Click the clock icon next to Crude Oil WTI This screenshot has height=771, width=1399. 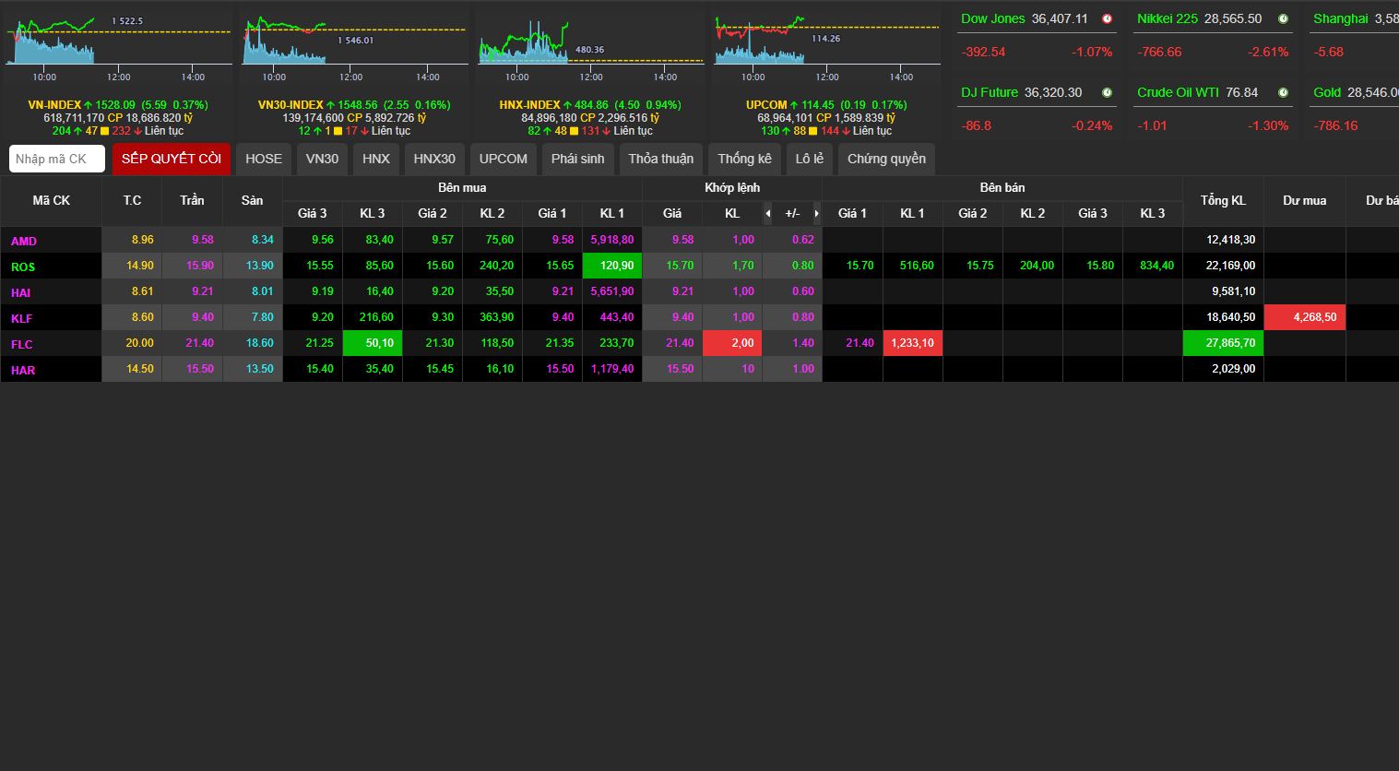[1283, 93]
